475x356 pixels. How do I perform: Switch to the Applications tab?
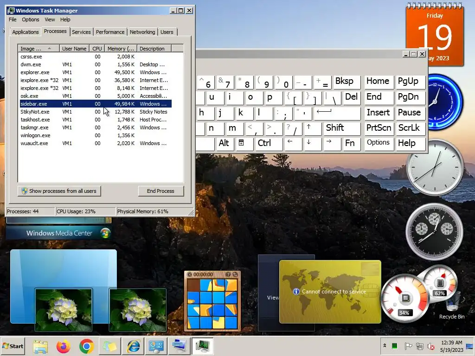(x=26, y=32)
